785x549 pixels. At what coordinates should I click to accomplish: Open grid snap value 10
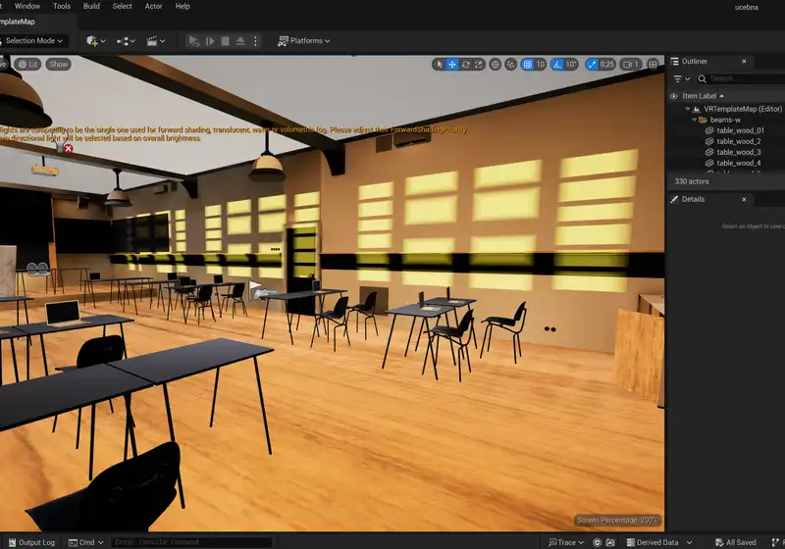click(x=541, y=65)
